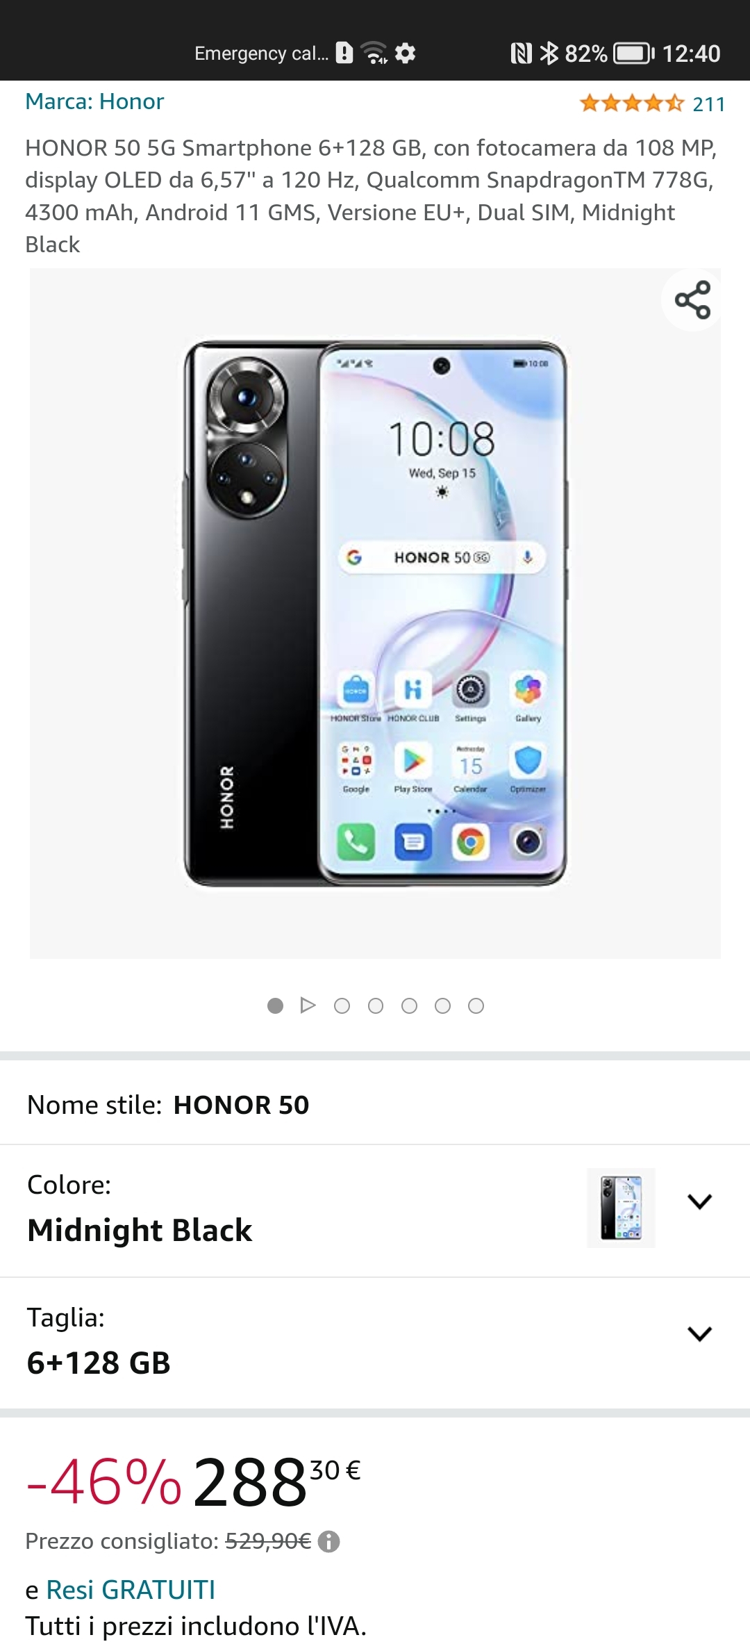Tap the settings gear in status bar
Screen dimensions: 750x1651
pyautogui.click(x=405, y=53)
